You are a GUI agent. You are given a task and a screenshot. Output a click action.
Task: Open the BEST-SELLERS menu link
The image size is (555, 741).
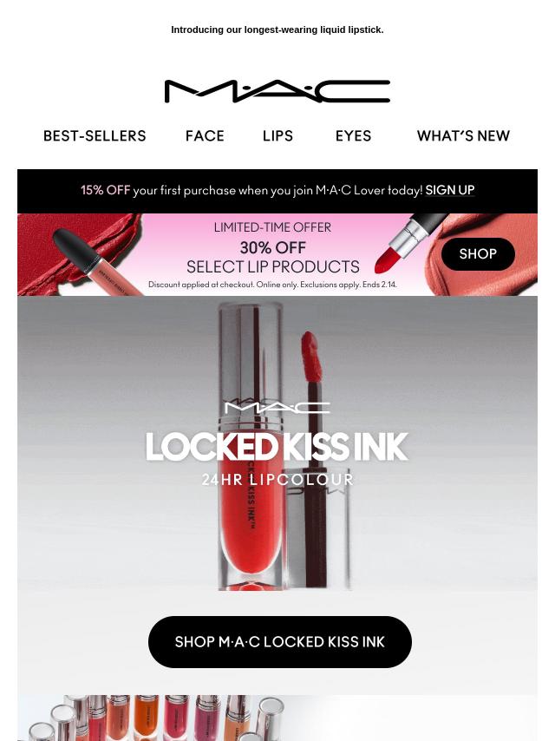pos(95,136)
